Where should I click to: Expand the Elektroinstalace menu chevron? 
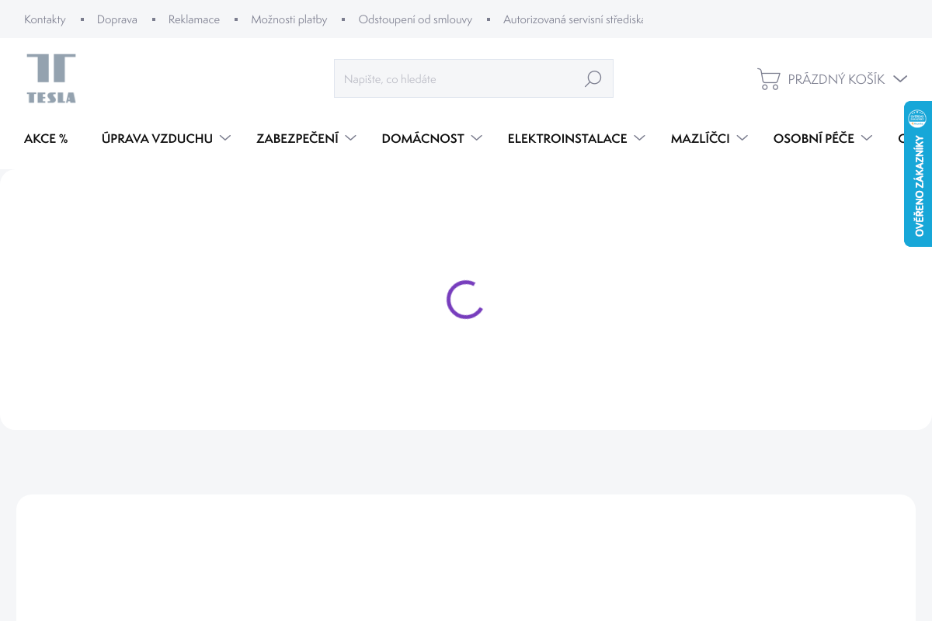(x=639, y=138)
